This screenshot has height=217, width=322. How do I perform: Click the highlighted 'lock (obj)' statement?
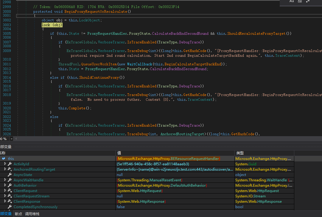click(x=52, y=25)
